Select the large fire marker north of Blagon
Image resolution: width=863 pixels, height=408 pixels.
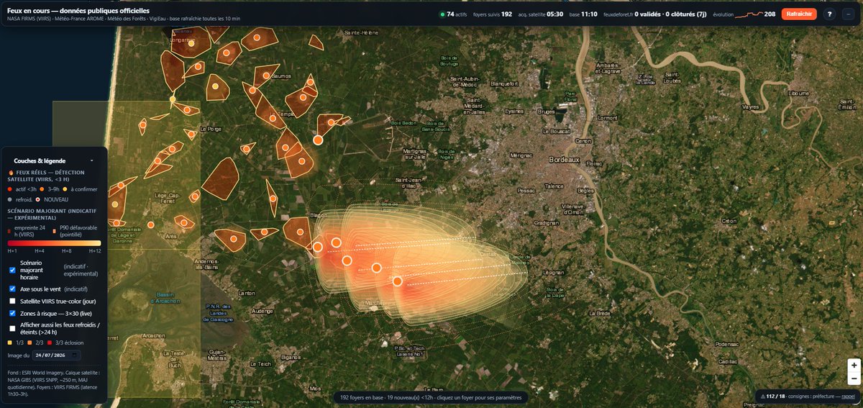(x=318, y=140)
